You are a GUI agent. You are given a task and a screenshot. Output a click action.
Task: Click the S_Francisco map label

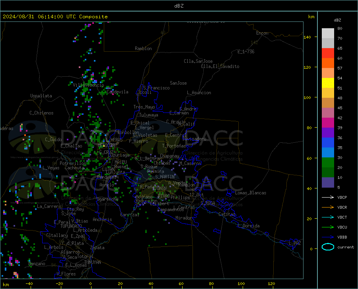(156, 88)
